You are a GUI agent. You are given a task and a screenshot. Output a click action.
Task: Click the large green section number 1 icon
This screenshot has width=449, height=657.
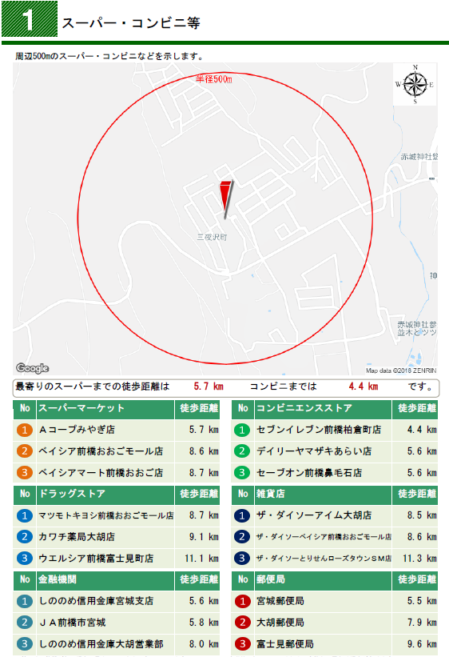pos(30,19)
